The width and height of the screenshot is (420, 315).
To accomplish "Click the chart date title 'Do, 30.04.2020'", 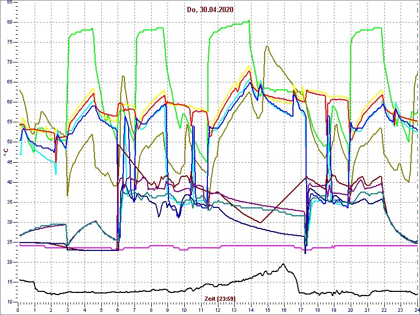I will point(211,10).
